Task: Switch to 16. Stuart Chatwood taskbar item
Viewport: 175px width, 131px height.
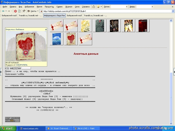Action: tap(59, 129)
